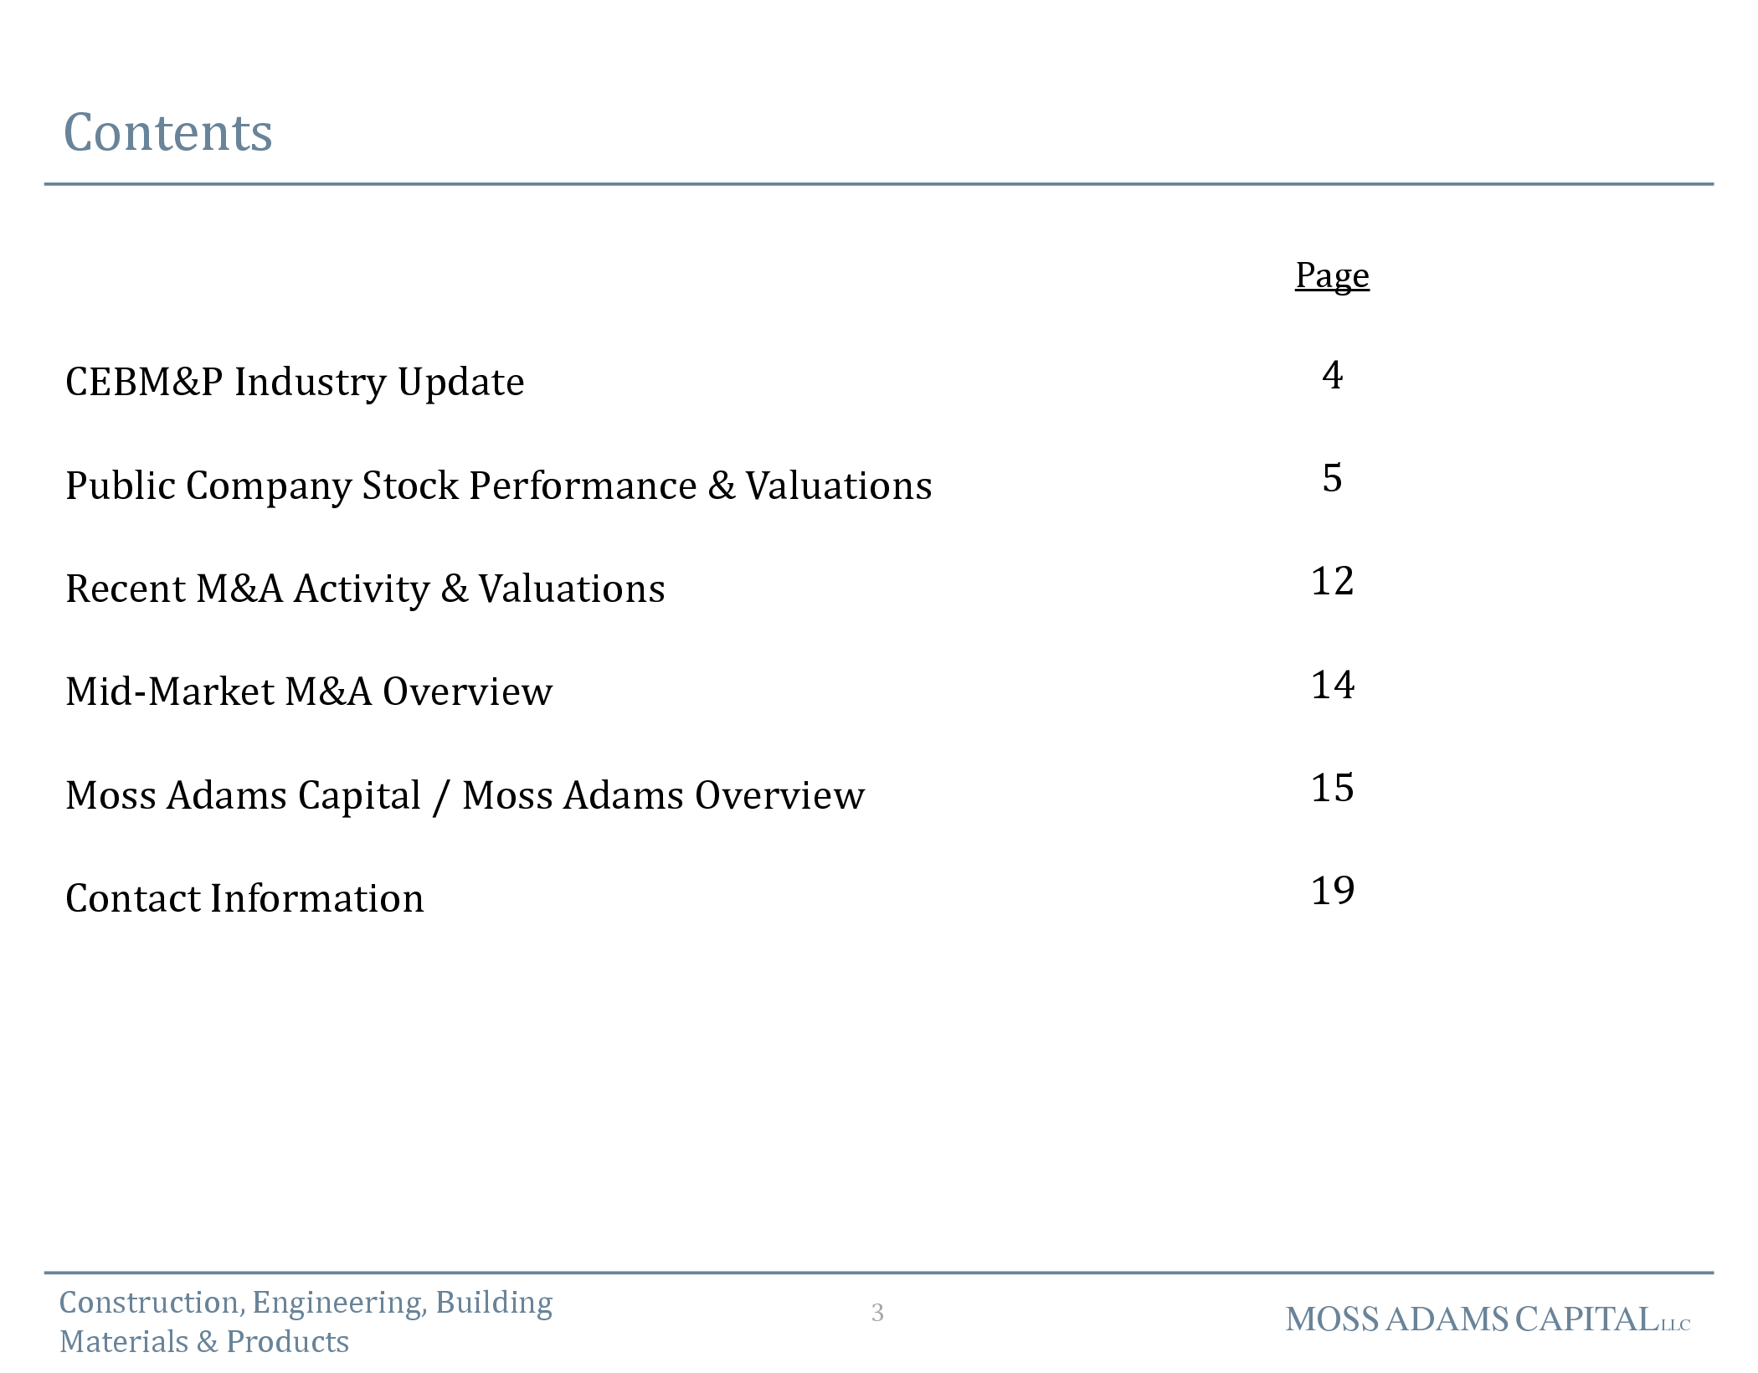Open the Contact Information entry
Screen dimensions: 1758x1373
coord(244,898)
